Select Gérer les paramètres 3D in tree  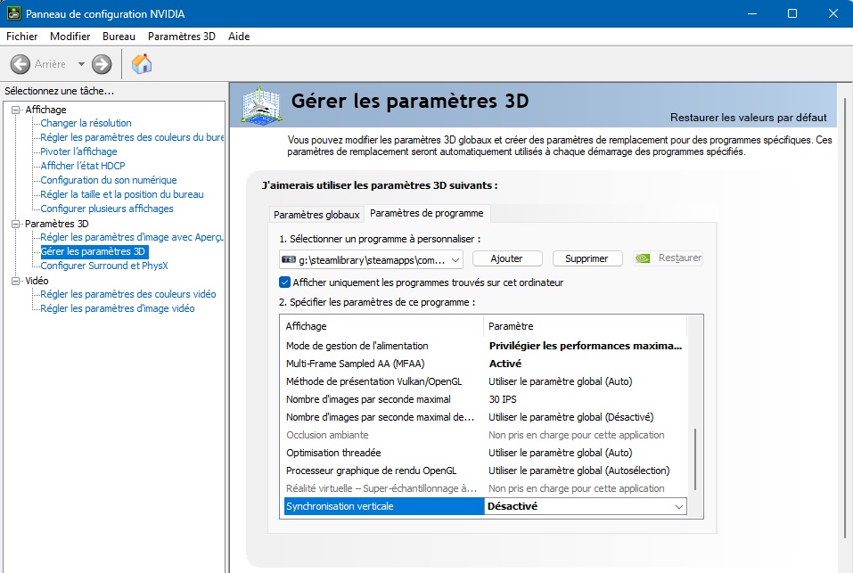coord(93,251)
